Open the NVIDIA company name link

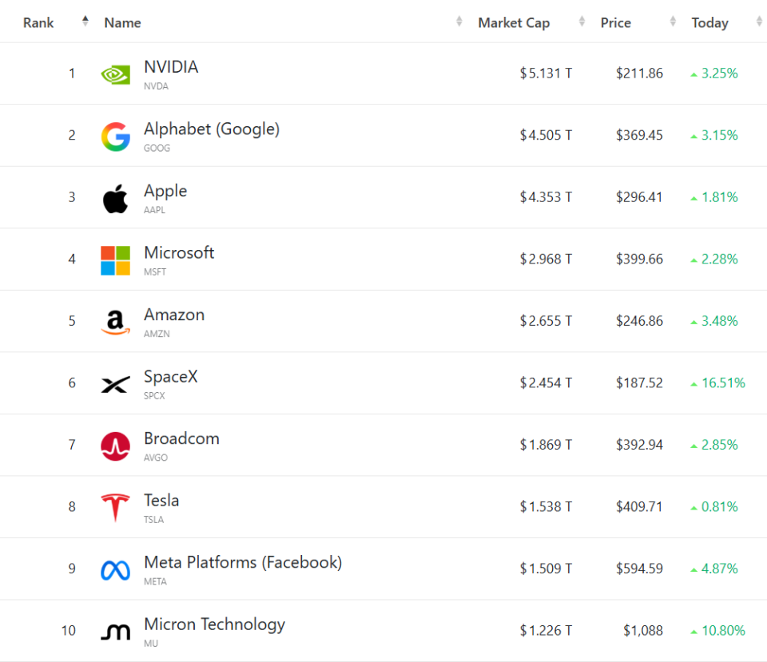pyautogui.click(x=171, y=67)
